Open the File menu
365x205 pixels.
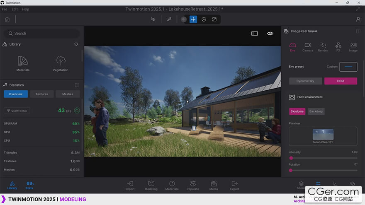[5, 9]
